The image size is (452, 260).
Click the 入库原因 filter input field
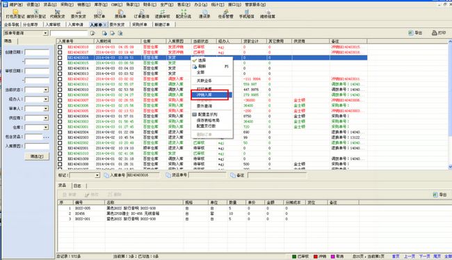click(37, 146)
